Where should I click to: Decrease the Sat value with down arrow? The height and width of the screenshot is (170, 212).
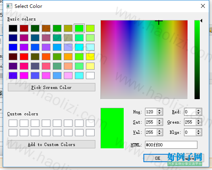point(160,124)
